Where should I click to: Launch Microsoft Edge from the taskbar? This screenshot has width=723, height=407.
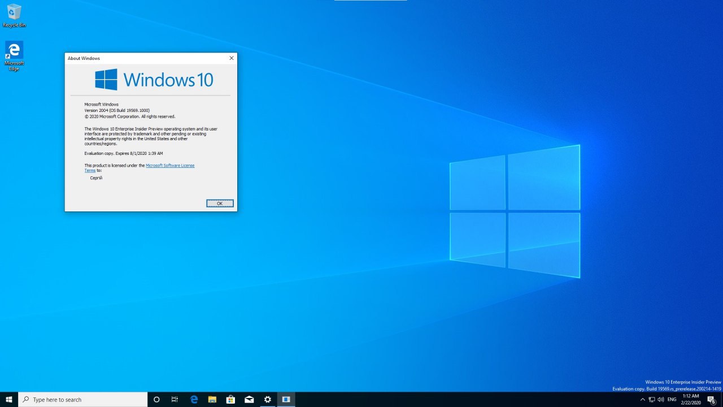194,400
